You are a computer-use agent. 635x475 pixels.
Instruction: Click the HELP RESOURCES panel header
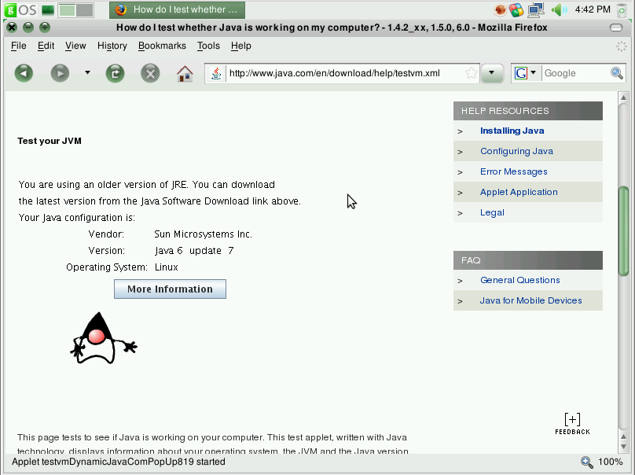(528, 111)
